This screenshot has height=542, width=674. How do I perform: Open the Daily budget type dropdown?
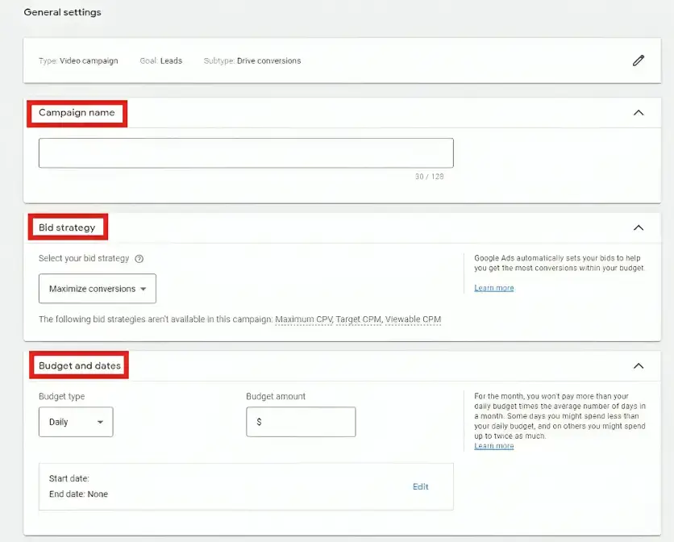(76, 422)
